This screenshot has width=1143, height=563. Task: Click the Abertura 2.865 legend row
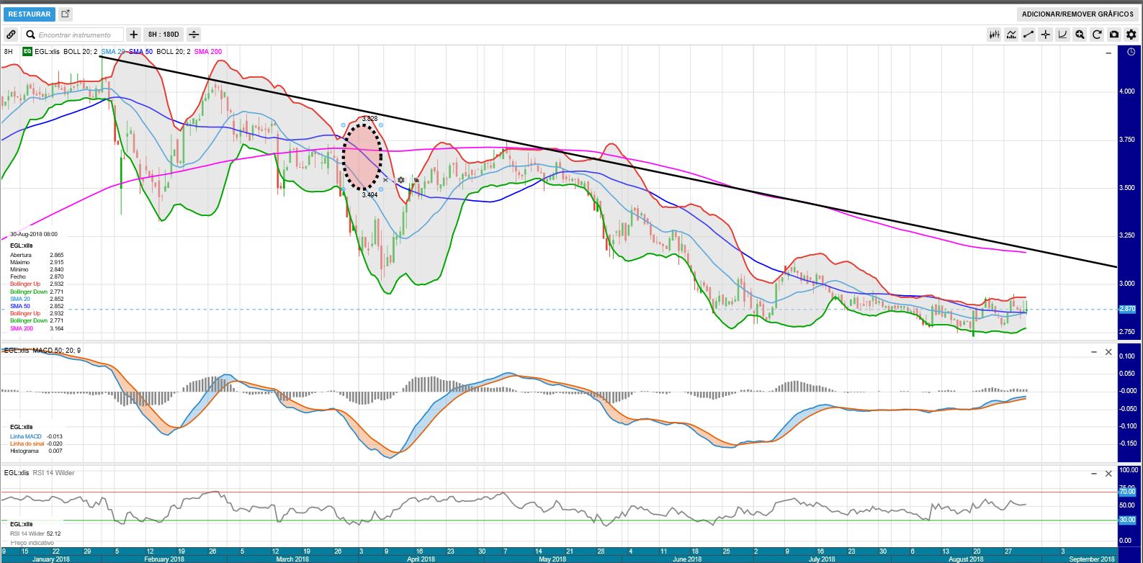click(37, 256)
